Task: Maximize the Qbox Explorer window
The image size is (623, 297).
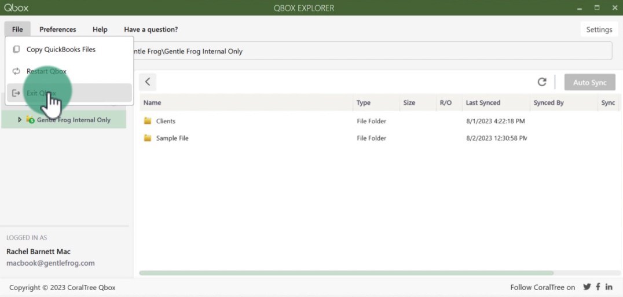Action: point(597,8)
